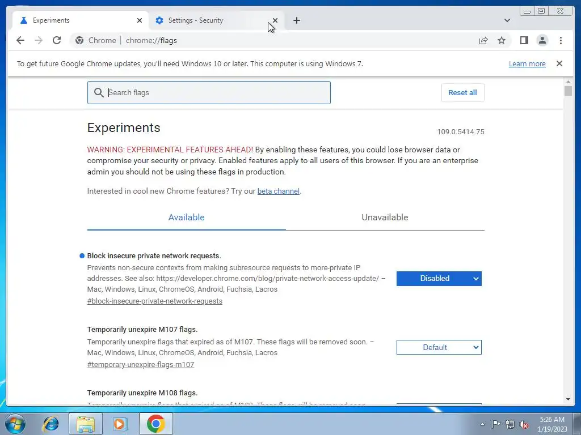Click #temporary-unexpire-flags-m107 anchor link
The height and width of the screenshot is (435, 581).
coord(141,364)
